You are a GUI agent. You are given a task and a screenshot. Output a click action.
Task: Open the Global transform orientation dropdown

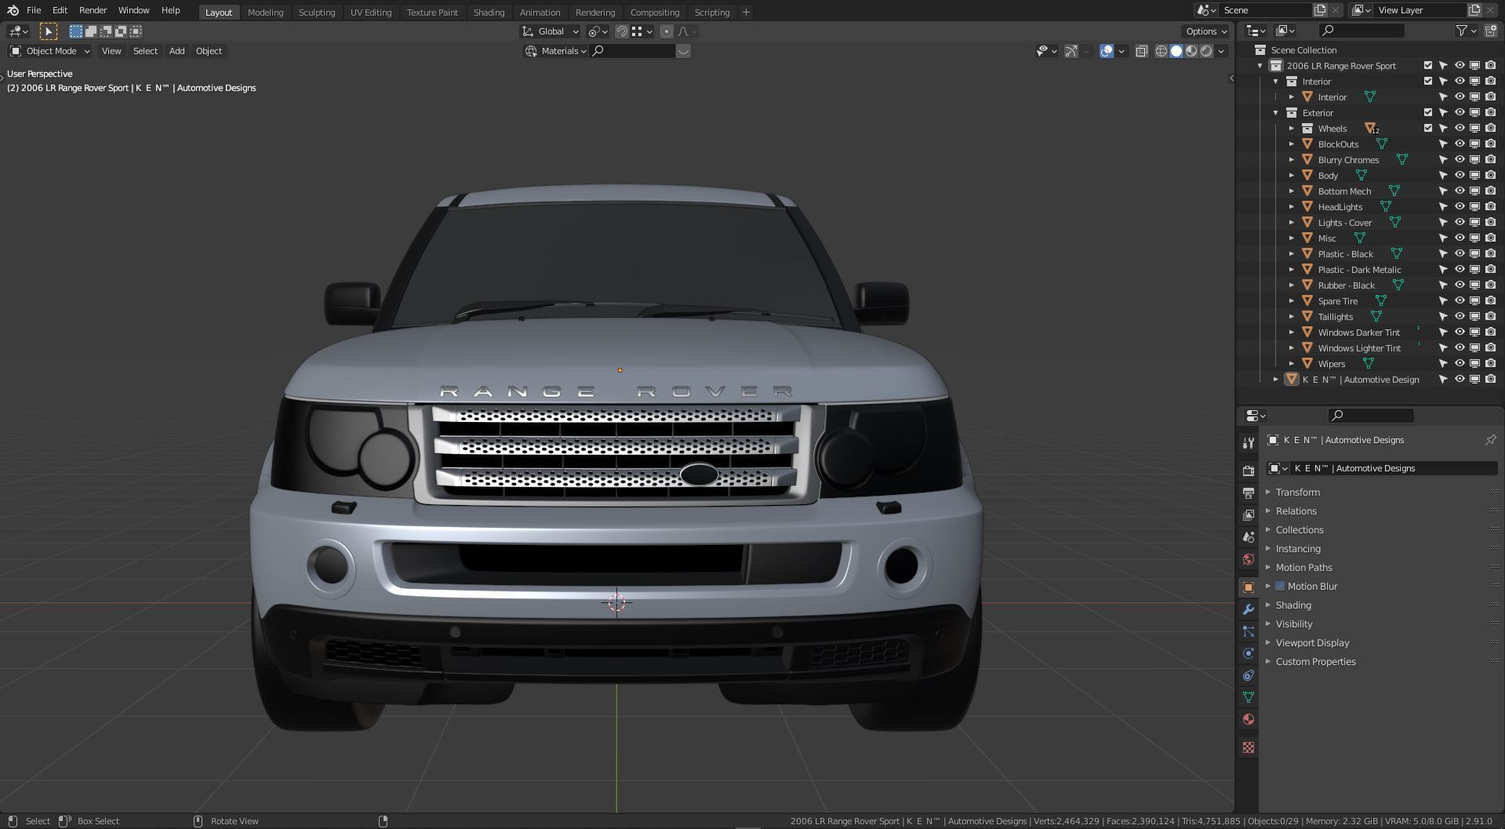(550, 31)
